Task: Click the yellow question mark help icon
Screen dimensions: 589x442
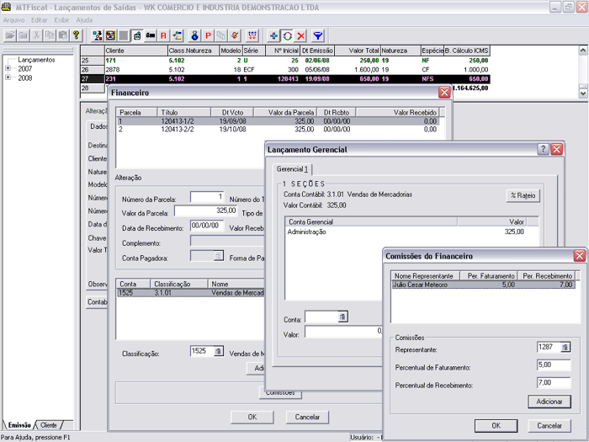Action: (x=76, y=35)
